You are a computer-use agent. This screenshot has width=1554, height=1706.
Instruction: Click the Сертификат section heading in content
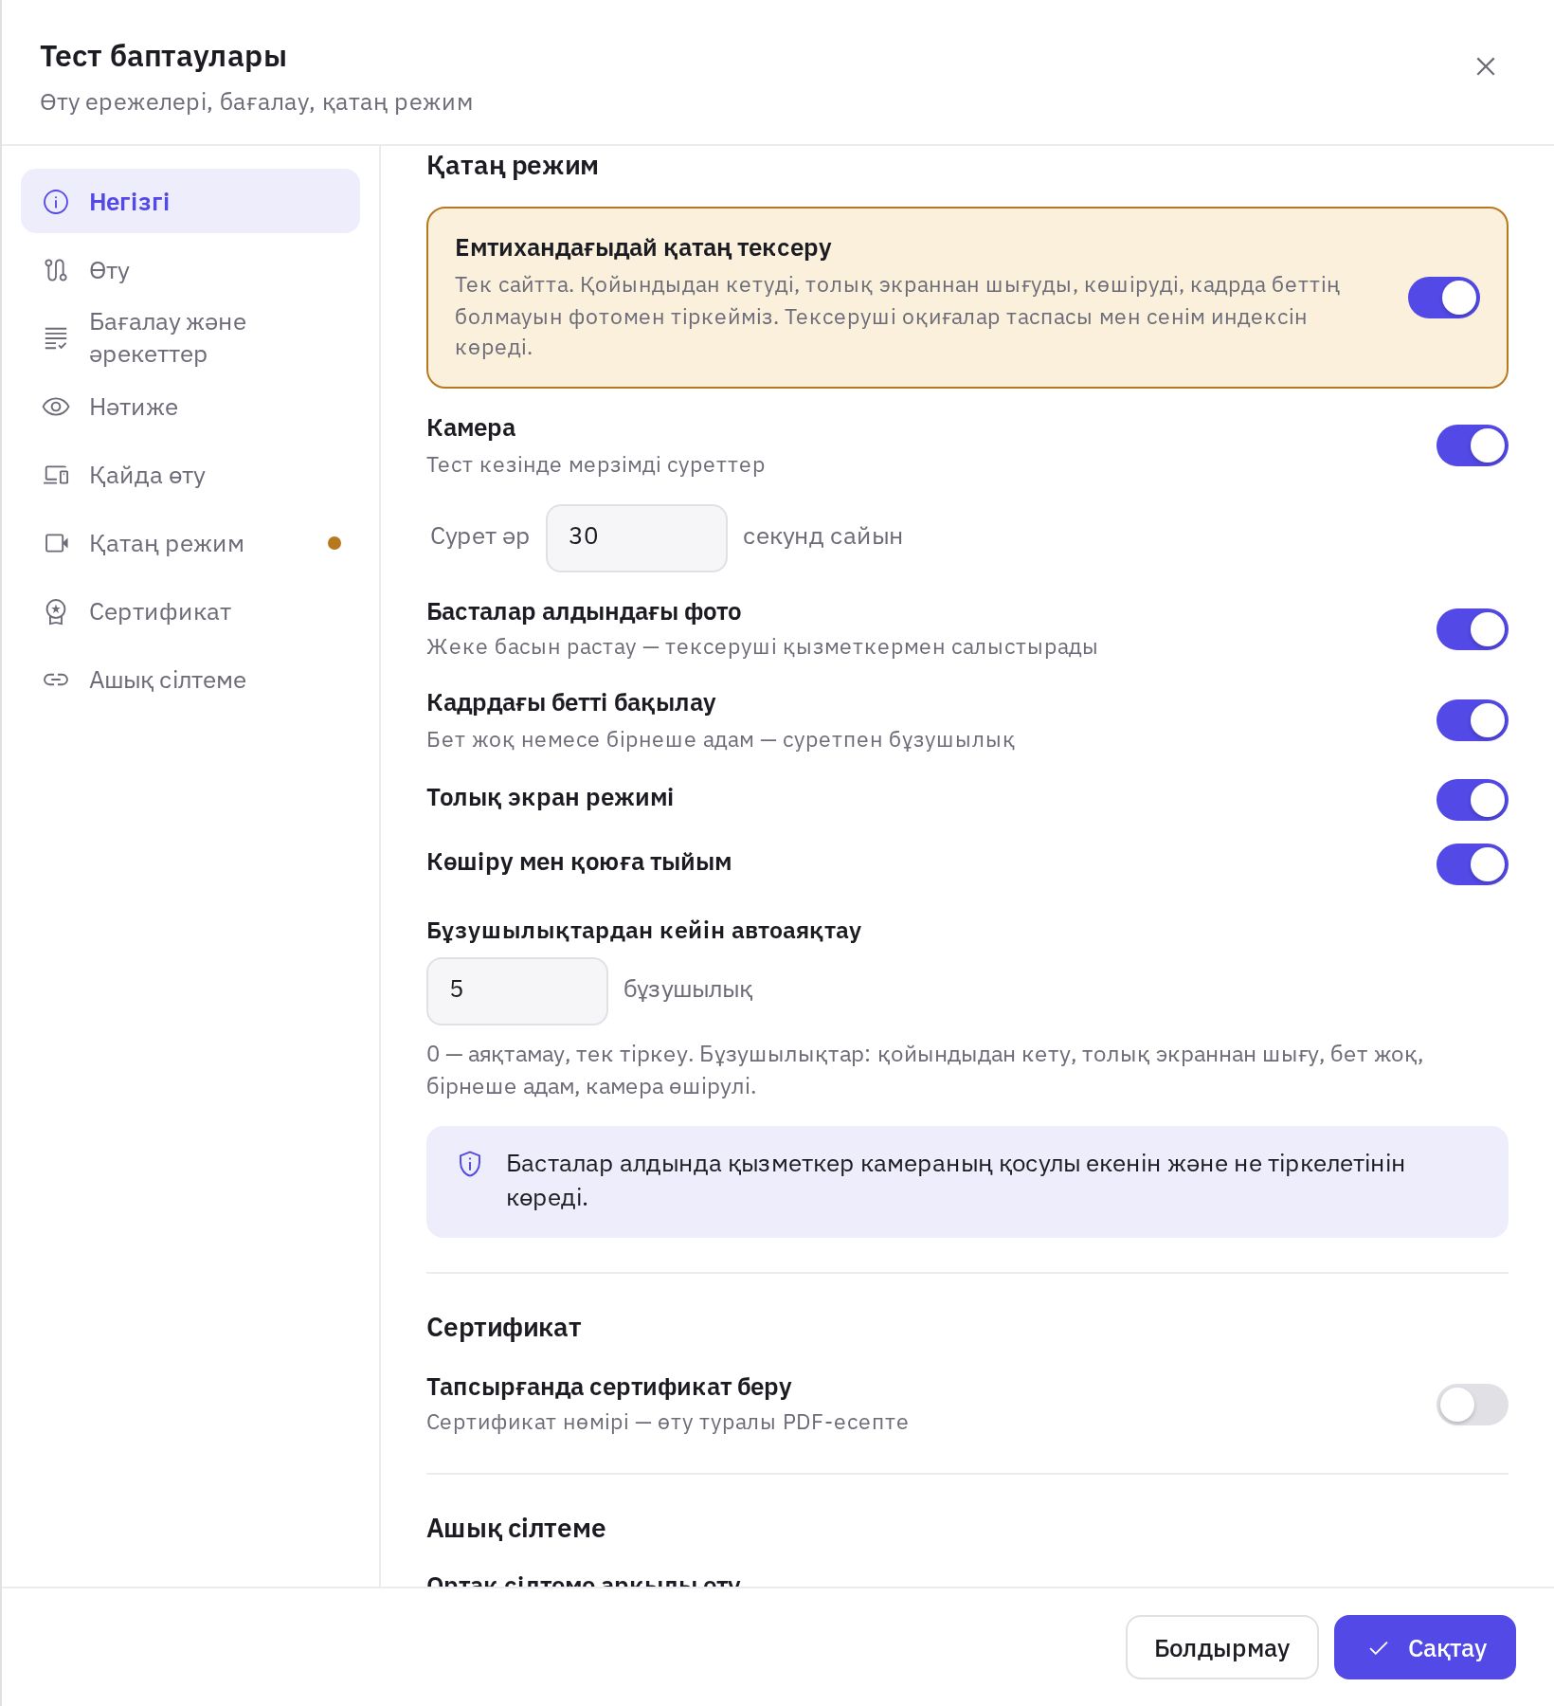coord(503,1327)
